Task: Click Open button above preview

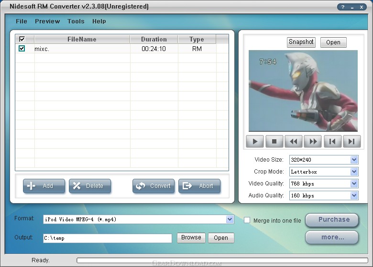Action: point(333,42)
